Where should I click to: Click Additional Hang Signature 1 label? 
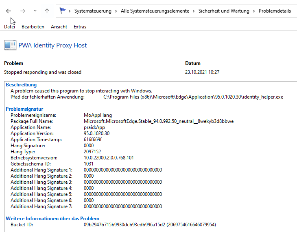pos(41,170)
